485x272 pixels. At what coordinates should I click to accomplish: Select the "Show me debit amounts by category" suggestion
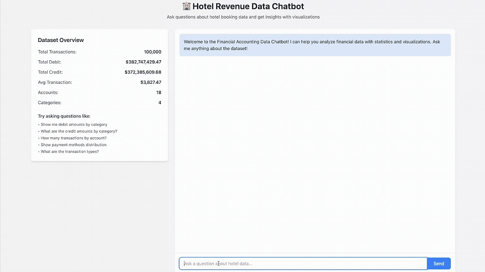74,124
